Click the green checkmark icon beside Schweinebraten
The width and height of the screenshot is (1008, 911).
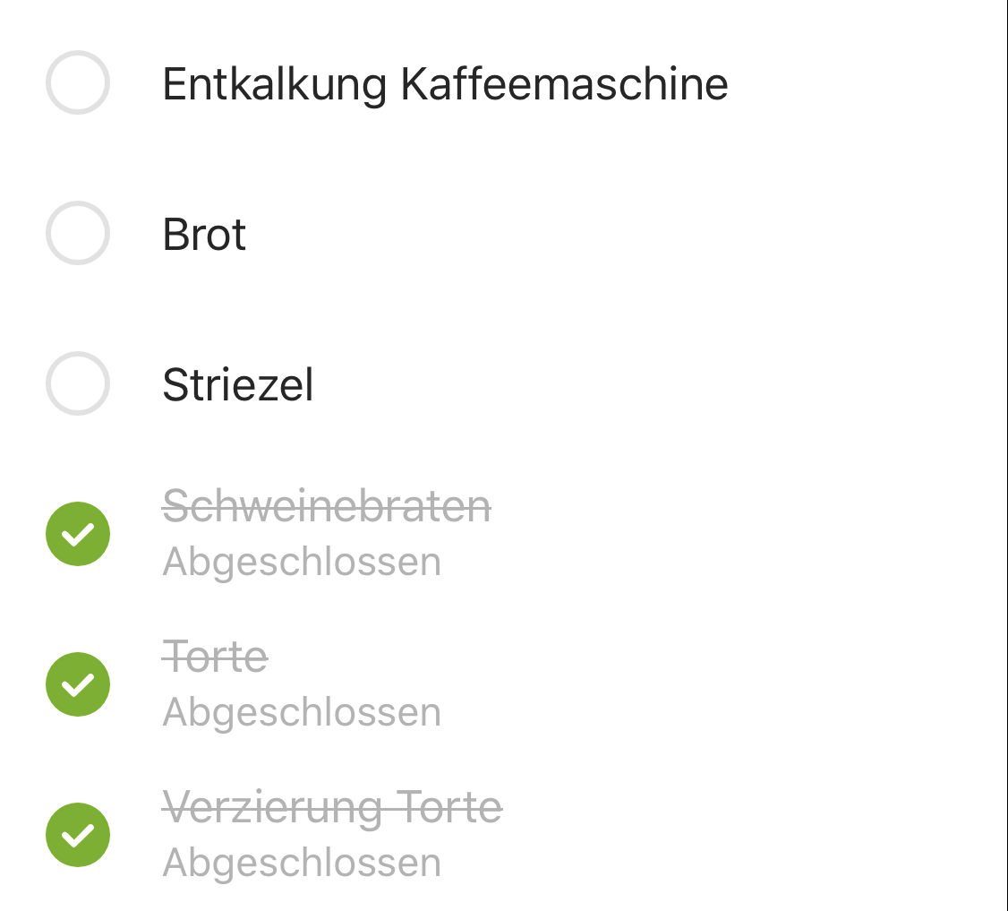point(78,534)
